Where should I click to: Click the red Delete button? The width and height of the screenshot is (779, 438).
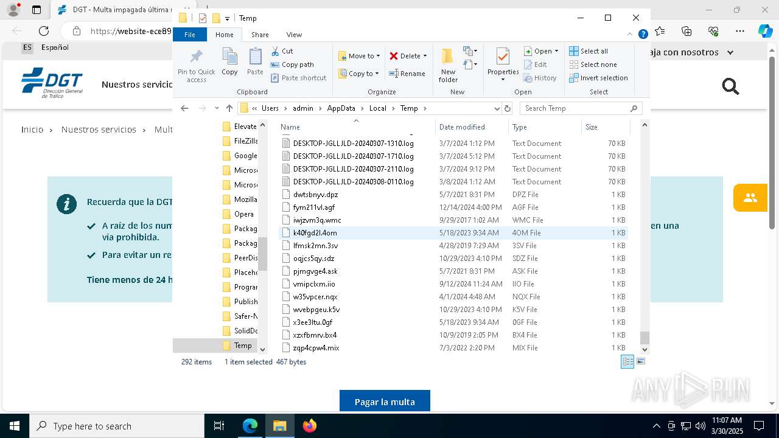[405, 56]
